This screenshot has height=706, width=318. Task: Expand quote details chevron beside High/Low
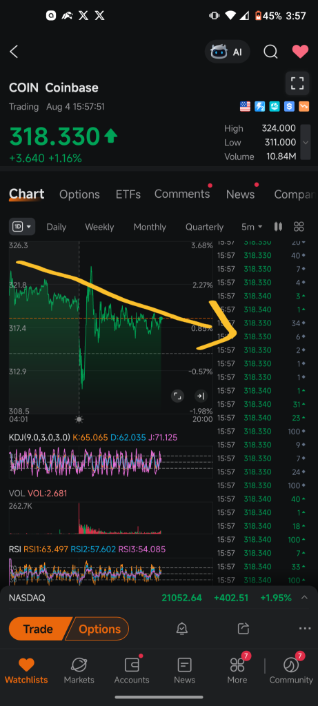tap(306, 142)
